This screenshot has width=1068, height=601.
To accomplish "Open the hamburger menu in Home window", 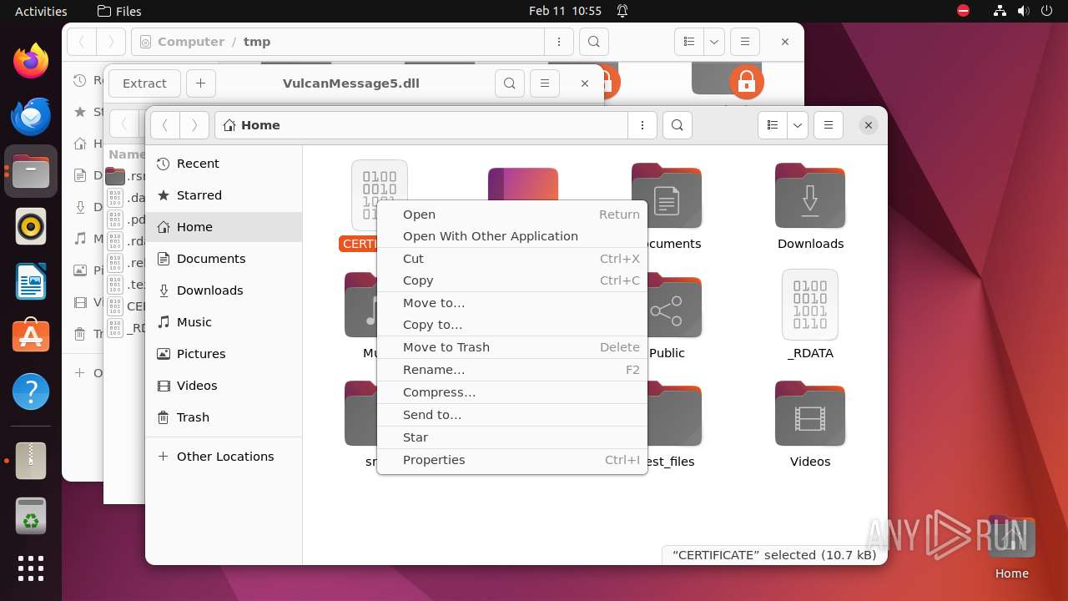I will [x=829, y=125].
